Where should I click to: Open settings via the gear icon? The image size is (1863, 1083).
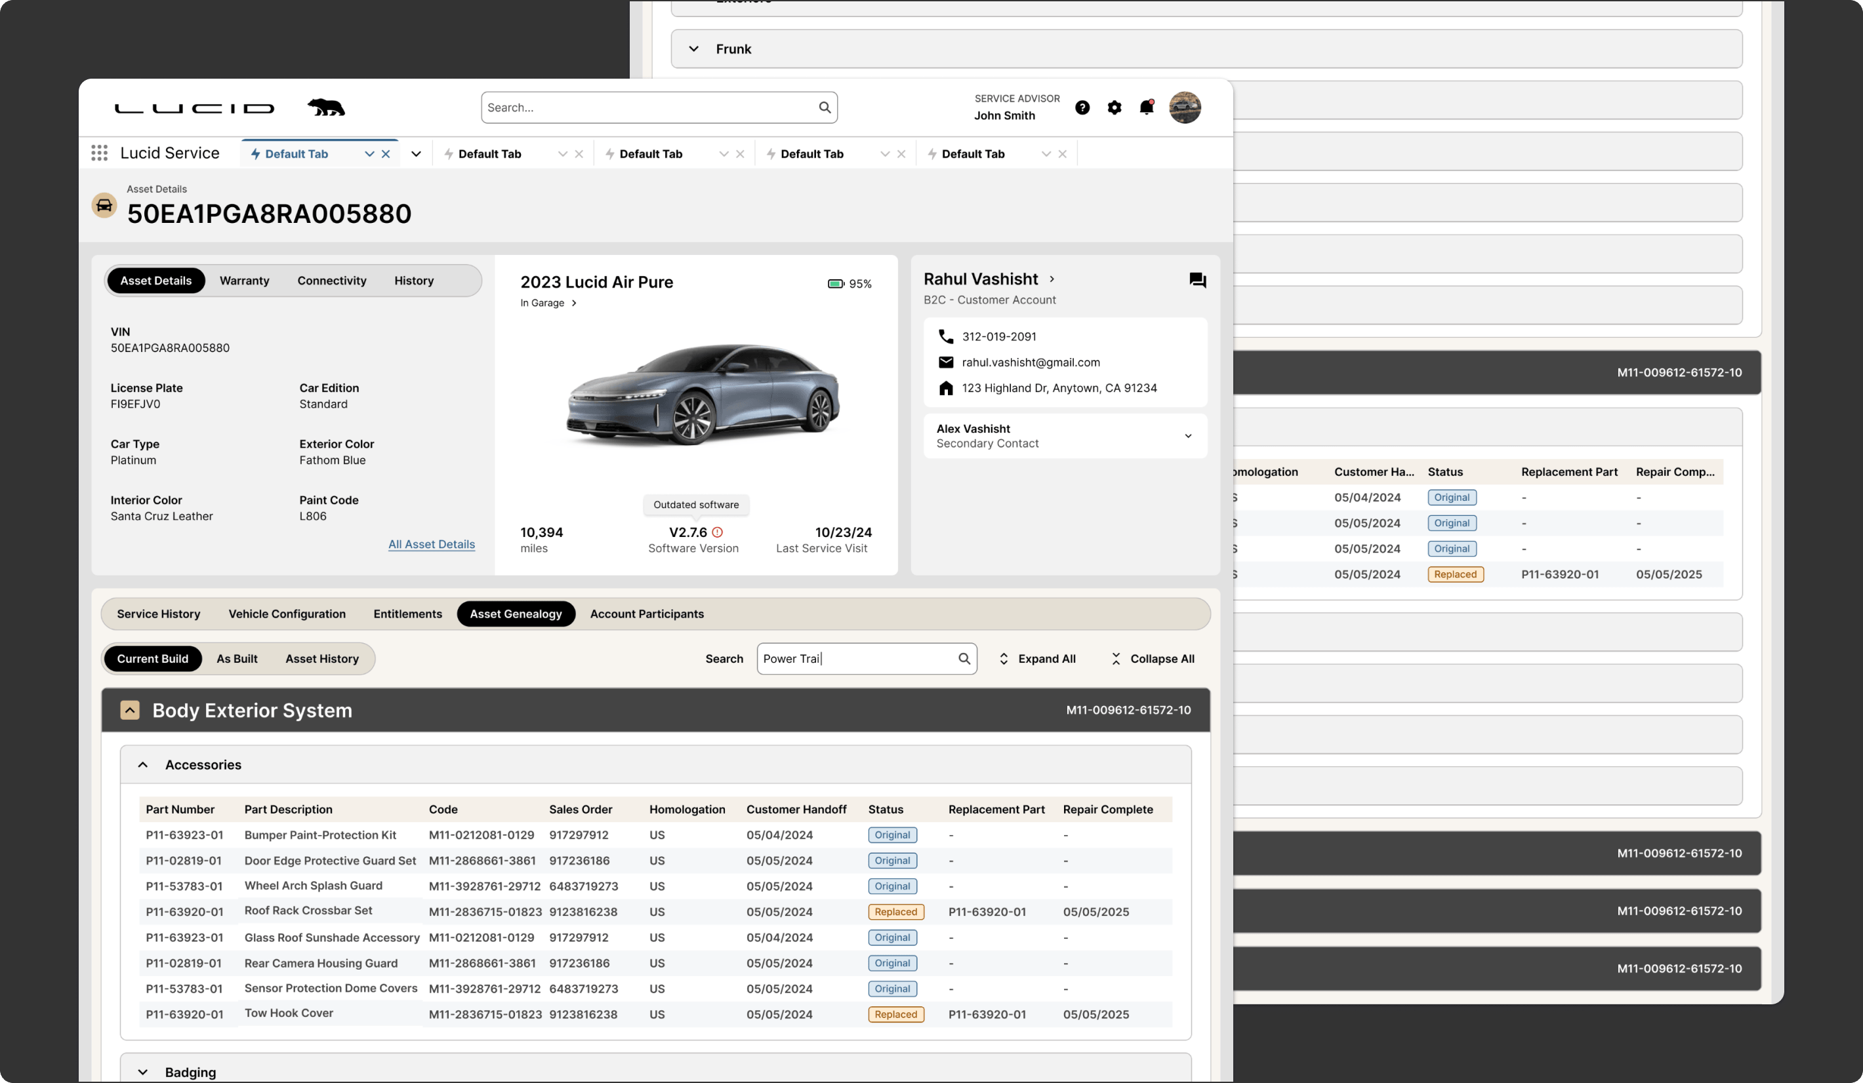pyautogui.click(x=1114, y=108)
